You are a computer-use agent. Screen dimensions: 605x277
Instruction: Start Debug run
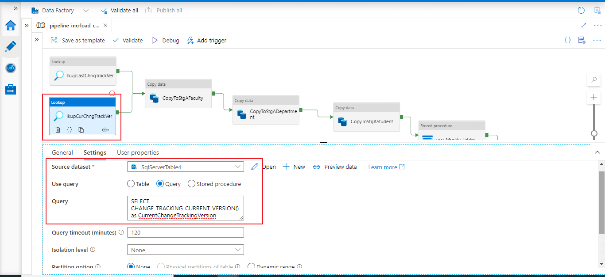(166, 40)
